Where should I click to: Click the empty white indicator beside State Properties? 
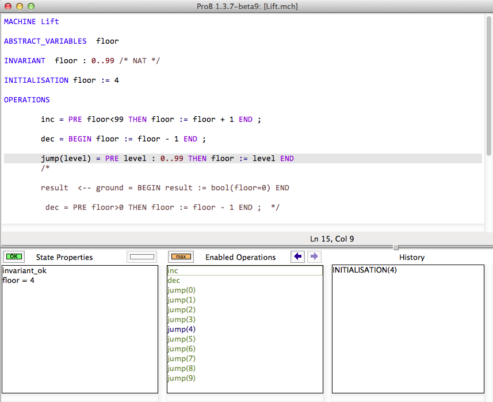pos(142,257)
